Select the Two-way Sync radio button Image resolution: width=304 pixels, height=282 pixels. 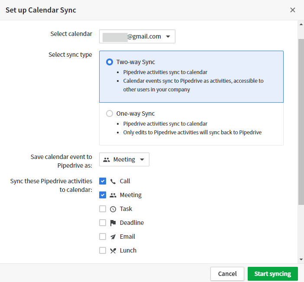coord(110,62)
